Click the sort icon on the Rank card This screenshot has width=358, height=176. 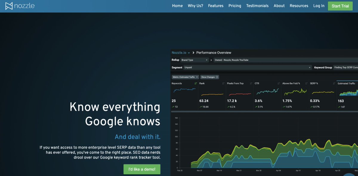(x=223, y=83)
